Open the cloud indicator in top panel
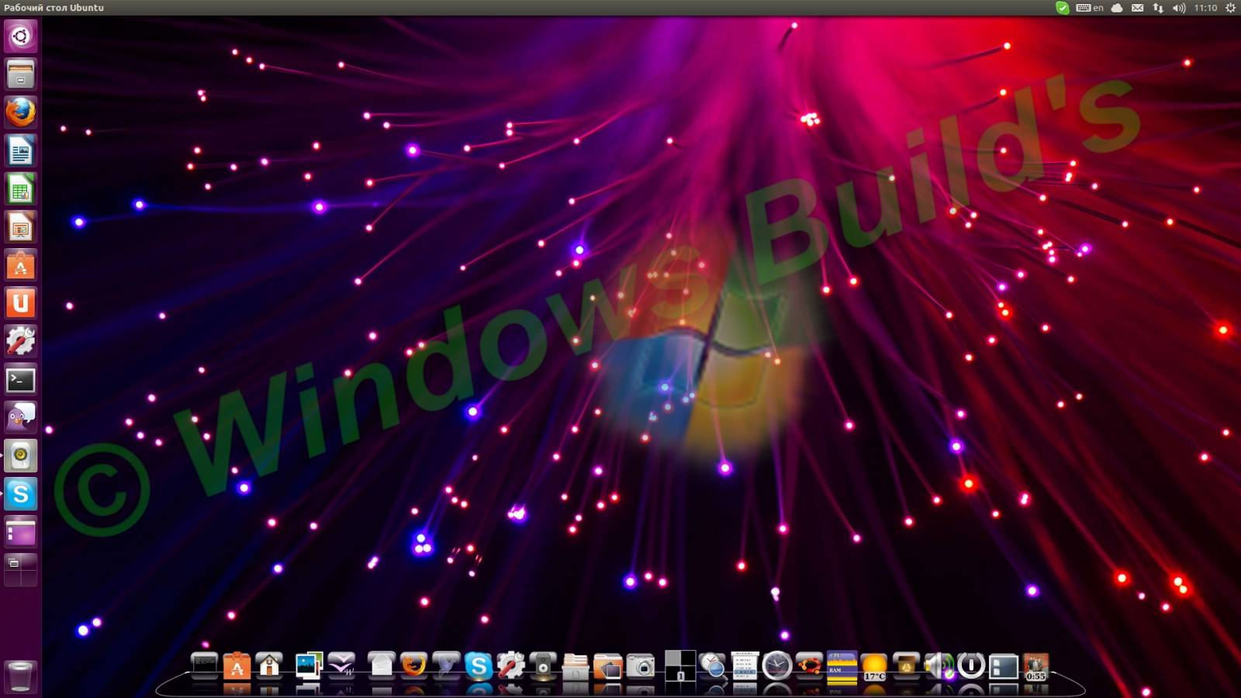This screenshot has height=698, width=1241. (1117, 8)
